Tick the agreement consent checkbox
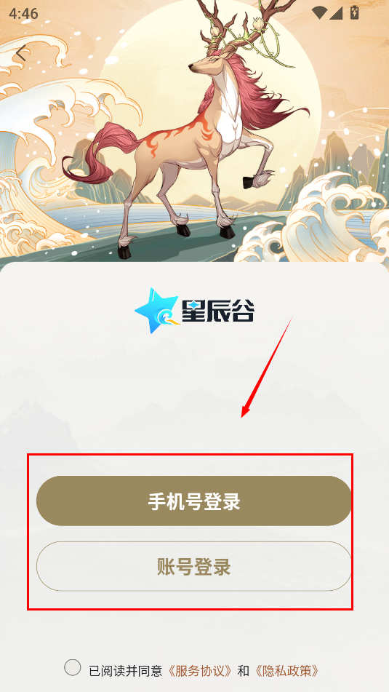The image size is (389, 692). coord(72,668)
